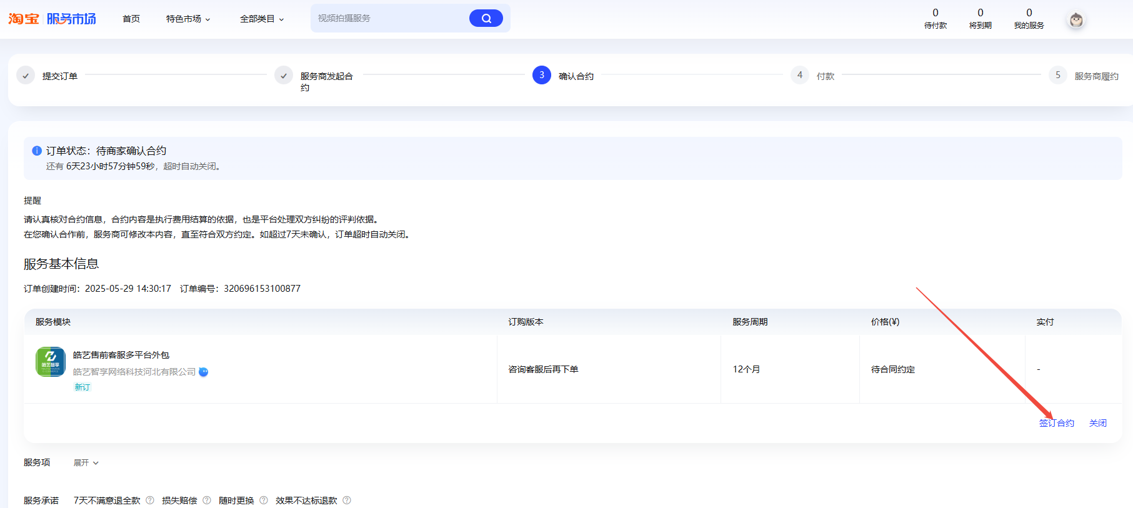Open 我的服务 in header
The image size is (1133, 508).
(x=1029, y=19)
